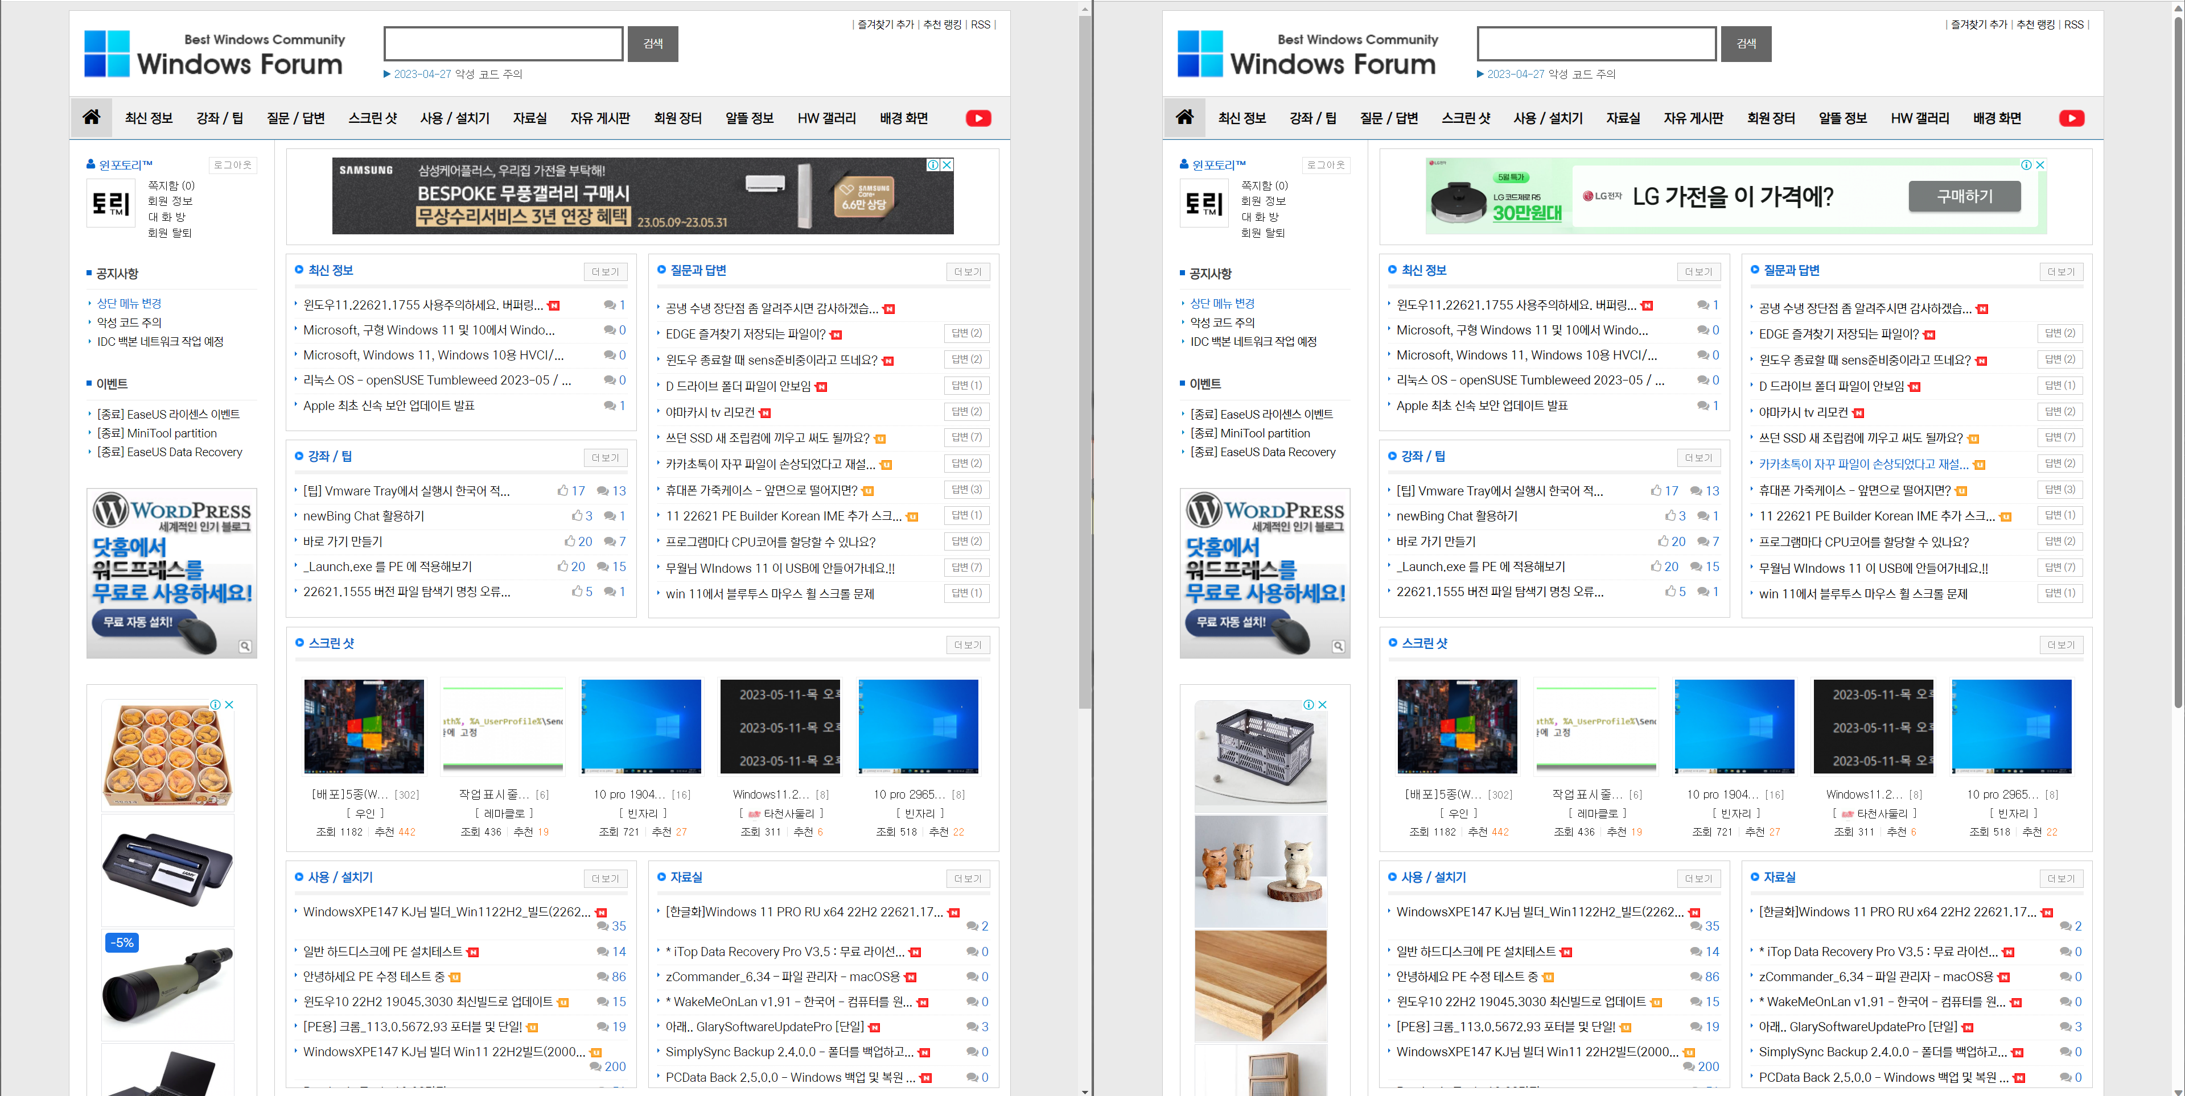Open 카카초톡이 자꾸 파일이 손상 post, right window

pos(1863,465)
